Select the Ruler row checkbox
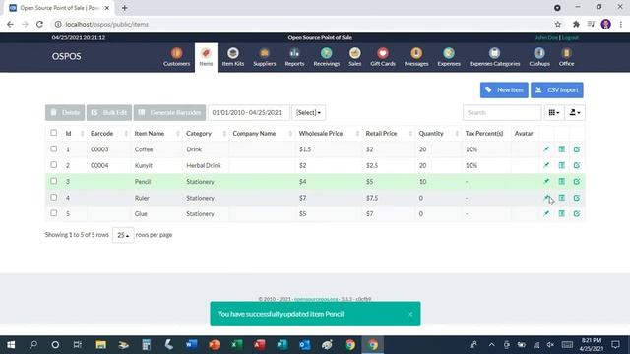630x354 pixels. pyautogui.click(x=54, y=197)
